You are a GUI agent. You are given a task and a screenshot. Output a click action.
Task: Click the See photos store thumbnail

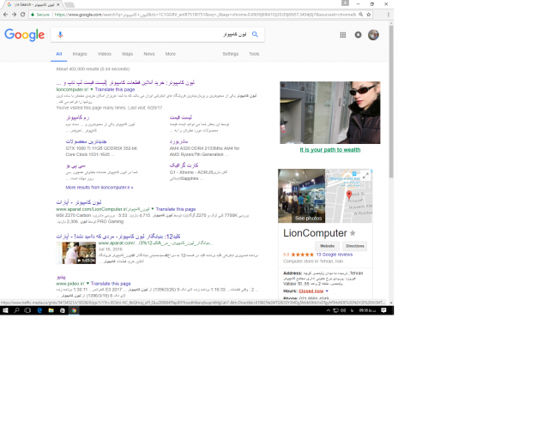click(302, 196)
